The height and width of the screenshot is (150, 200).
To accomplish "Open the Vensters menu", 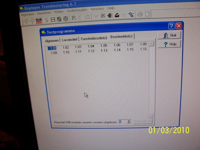I will (x=97, y=9).
